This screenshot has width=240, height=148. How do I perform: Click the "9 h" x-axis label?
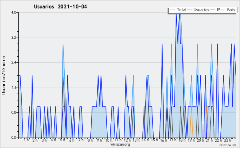[99, 140]
